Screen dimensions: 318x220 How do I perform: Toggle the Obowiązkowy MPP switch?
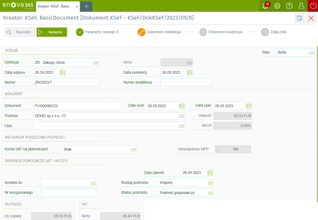[x=233, y=149]
